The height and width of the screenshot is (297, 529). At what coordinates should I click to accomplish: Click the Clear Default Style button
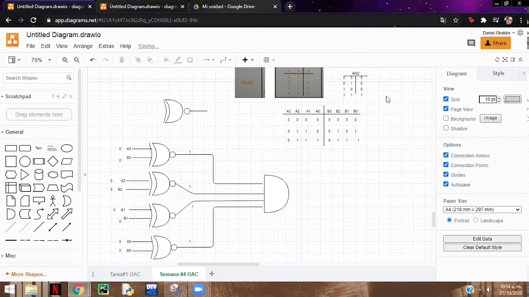[x=482, y=247]
